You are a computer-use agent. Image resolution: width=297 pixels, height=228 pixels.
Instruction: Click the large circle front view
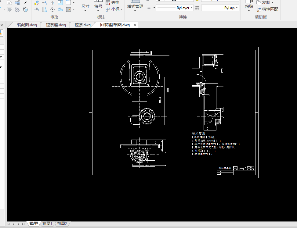[x=139, y=77]
